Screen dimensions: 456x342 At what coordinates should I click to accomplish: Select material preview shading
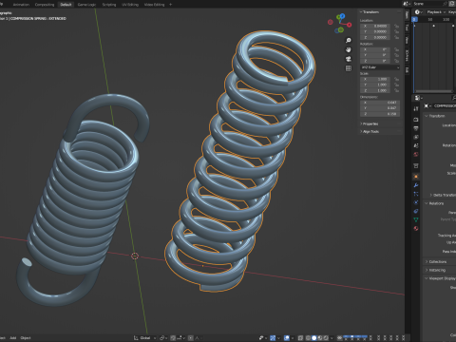320,338
